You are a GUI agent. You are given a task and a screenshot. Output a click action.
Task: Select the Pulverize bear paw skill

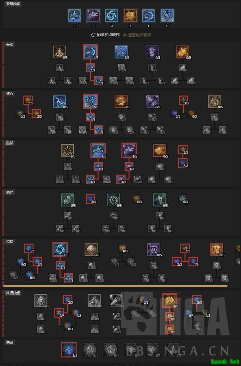click(121, 101)
